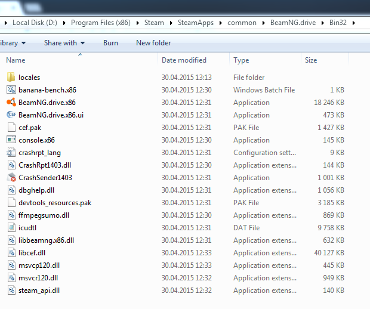Select the file name console.x86
370x309 pixels.
(x=36, y=140)
